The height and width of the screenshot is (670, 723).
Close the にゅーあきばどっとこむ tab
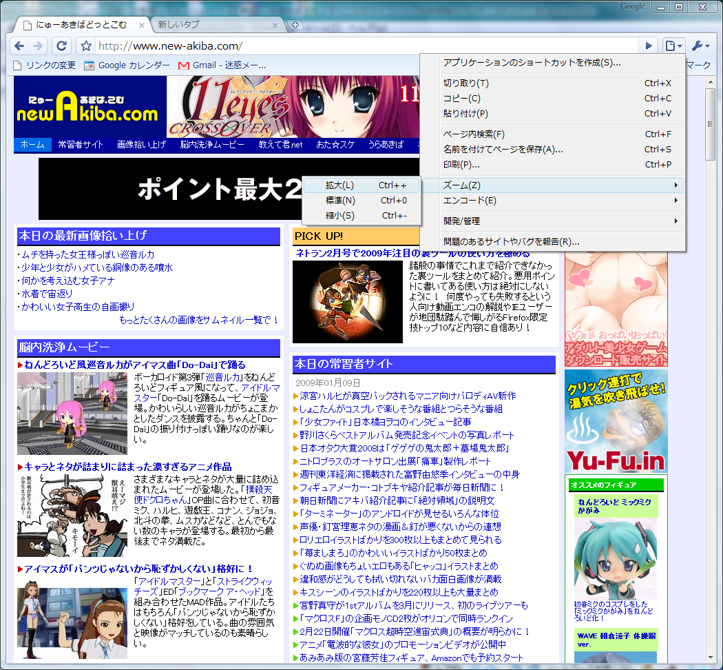142,26
